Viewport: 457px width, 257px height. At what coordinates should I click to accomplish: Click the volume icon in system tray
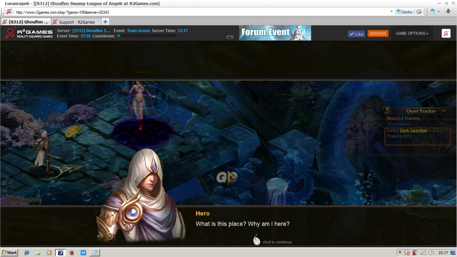pos(431,253)
